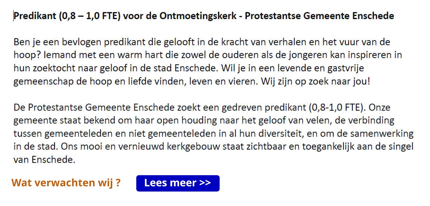Click the word 'gastvrije' in the first paragraph
Viewport: 430px width, 206px height.
point(346,68)
